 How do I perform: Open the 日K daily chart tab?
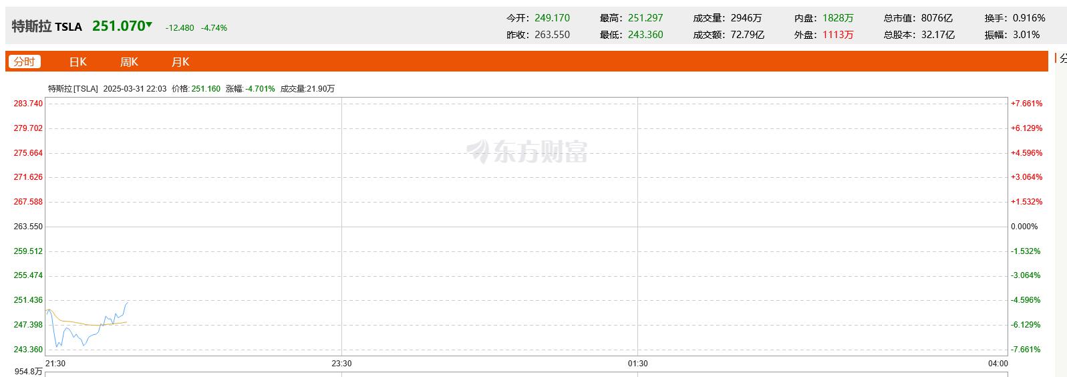point(78,61)
